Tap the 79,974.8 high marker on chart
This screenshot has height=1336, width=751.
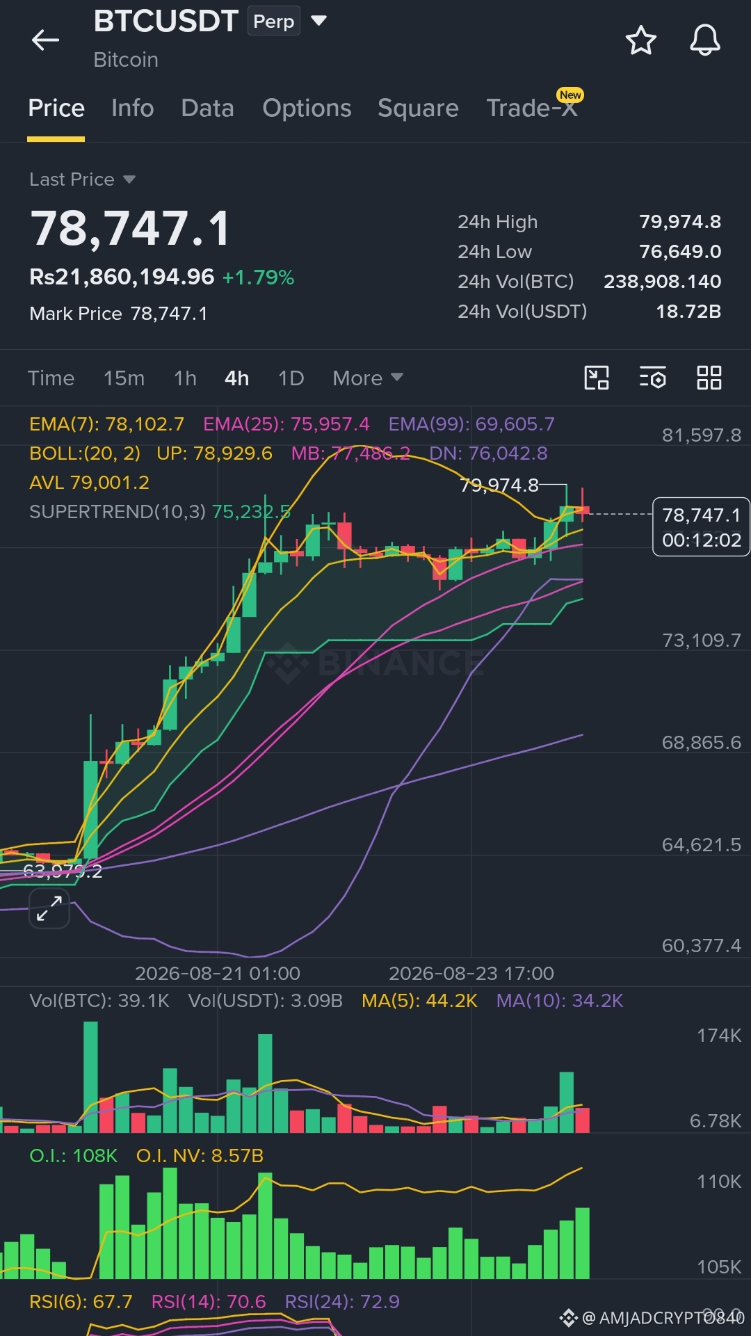pyautogui.click(x=499, y=485)
